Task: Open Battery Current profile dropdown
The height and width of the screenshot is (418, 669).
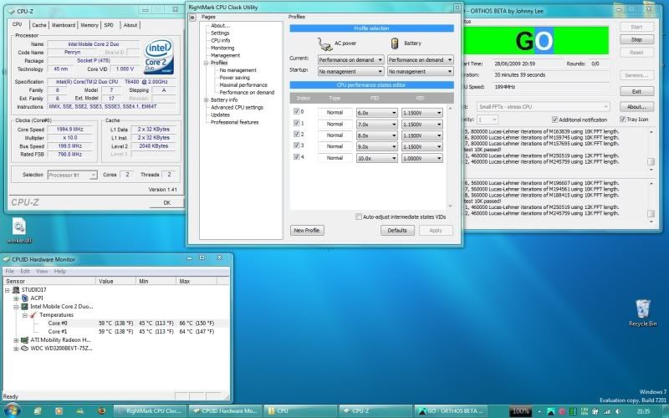Action: click(x=421, y=60)
